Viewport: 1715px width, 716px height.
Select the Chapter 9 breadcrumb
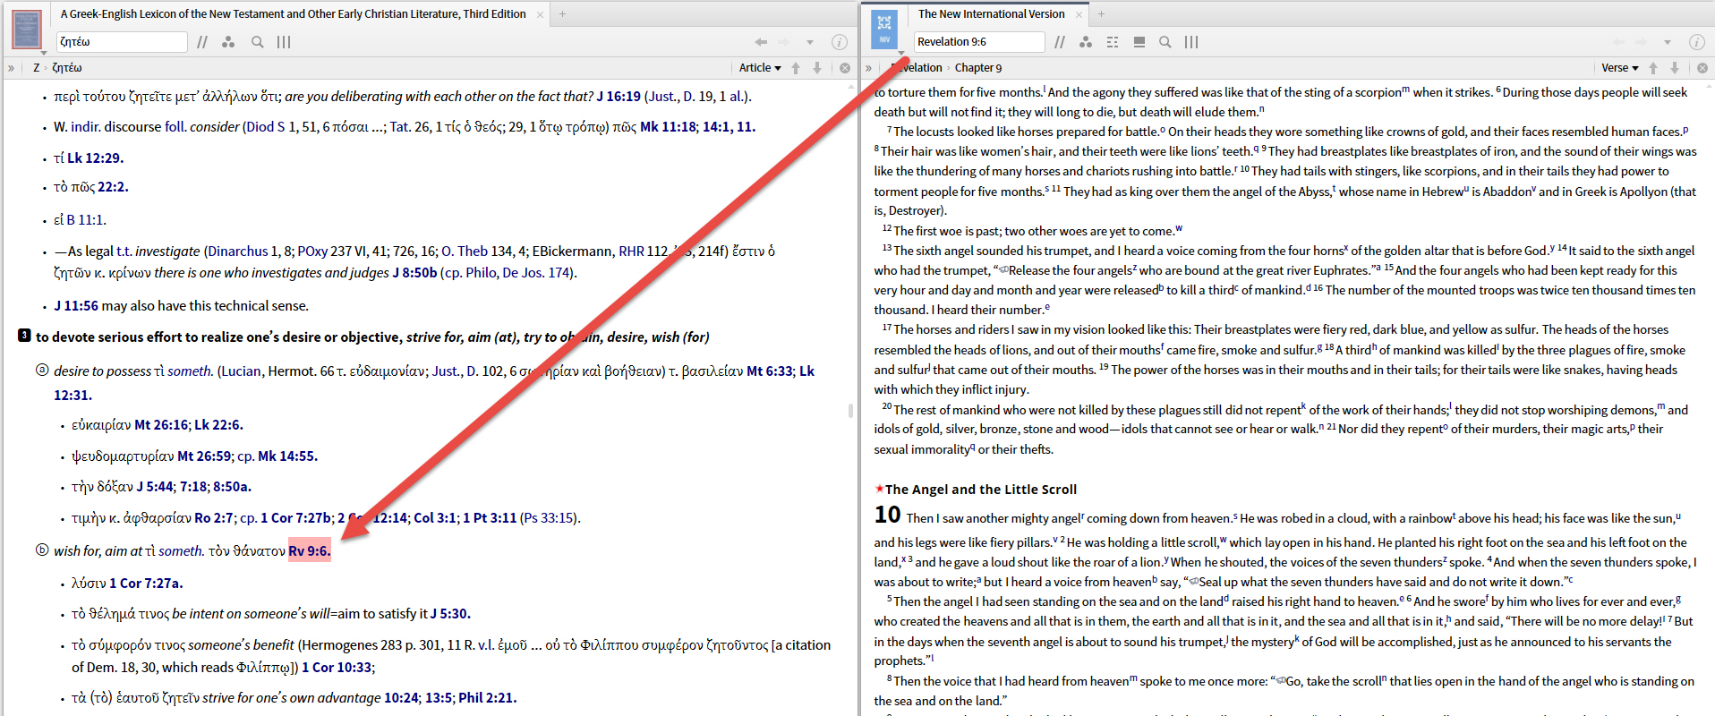coord(978,68)
